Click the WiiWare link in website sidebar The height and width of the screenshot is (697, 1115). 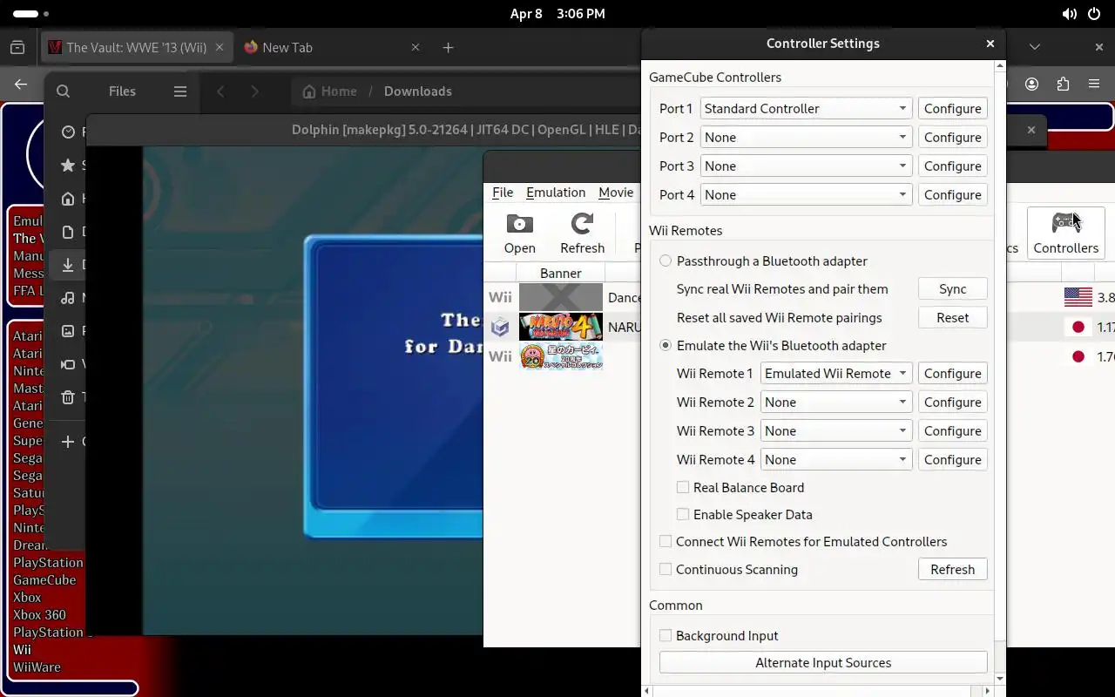(37, 667)
